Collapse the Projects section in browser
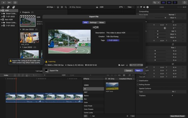This screenshot has height=118, width=188. 20,12
